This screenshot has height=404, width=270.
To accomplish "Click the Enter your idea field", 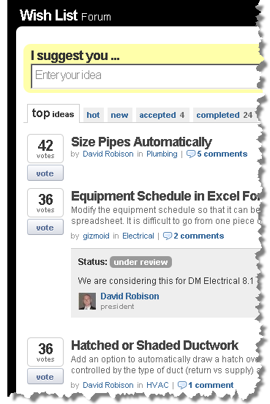I will click(146, 76).
